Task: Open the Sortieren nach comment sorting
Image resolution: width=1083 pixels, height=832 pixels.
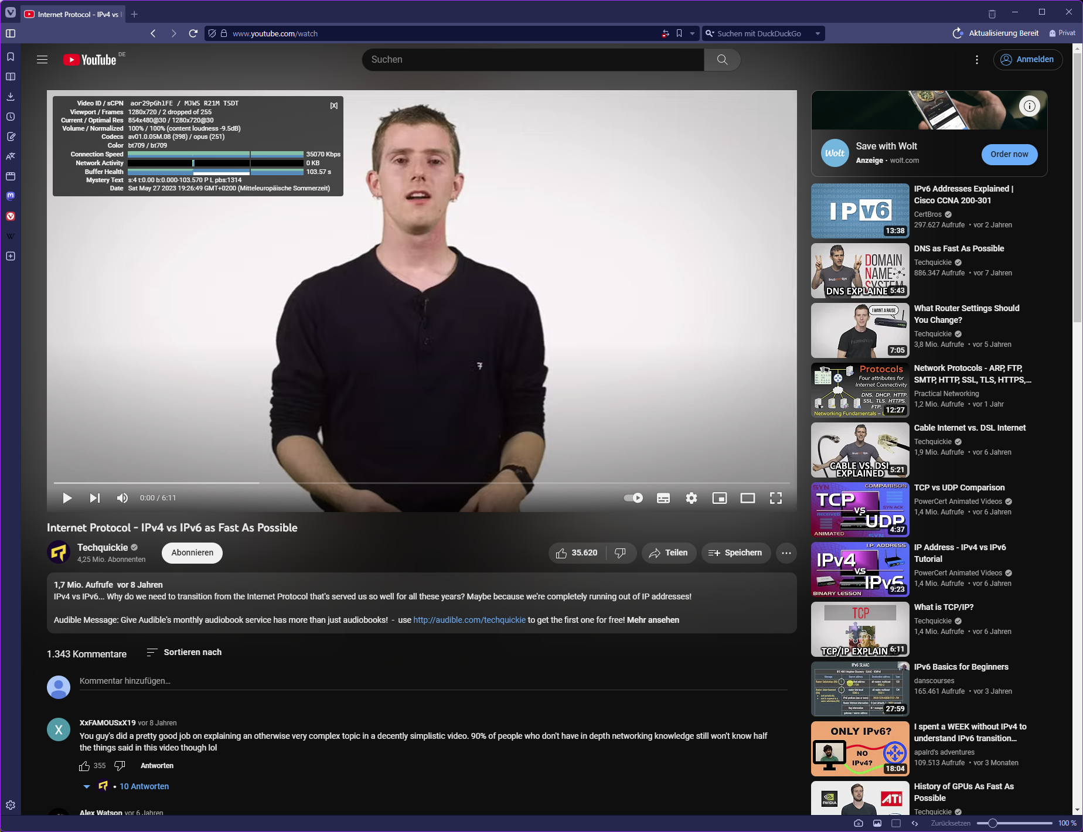Action: 184,652
